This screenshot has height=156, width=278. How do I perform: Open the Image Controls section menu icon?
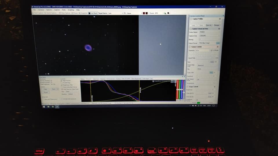[215, 87]
